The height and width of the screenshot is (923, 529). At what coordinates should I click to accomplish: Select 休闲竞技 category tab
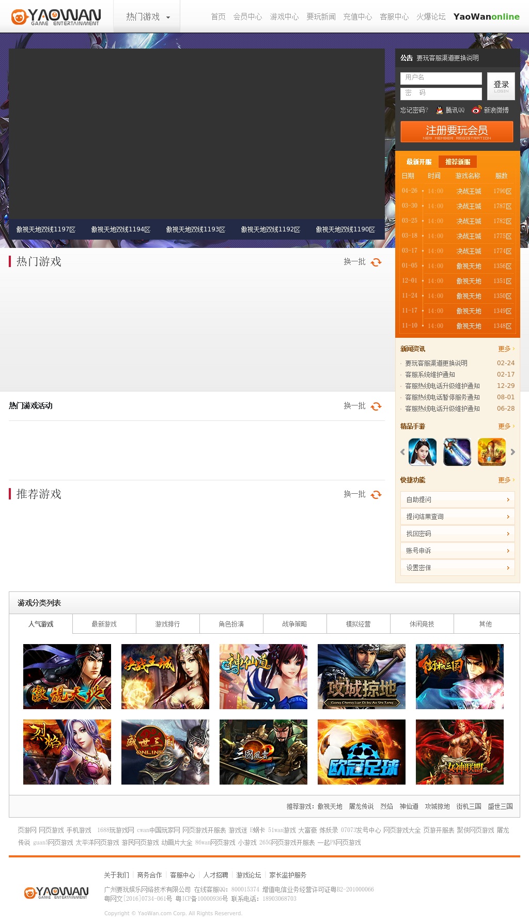[x=422, y=624]
